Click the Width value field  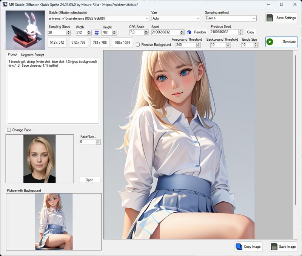[x=82, y=32]
